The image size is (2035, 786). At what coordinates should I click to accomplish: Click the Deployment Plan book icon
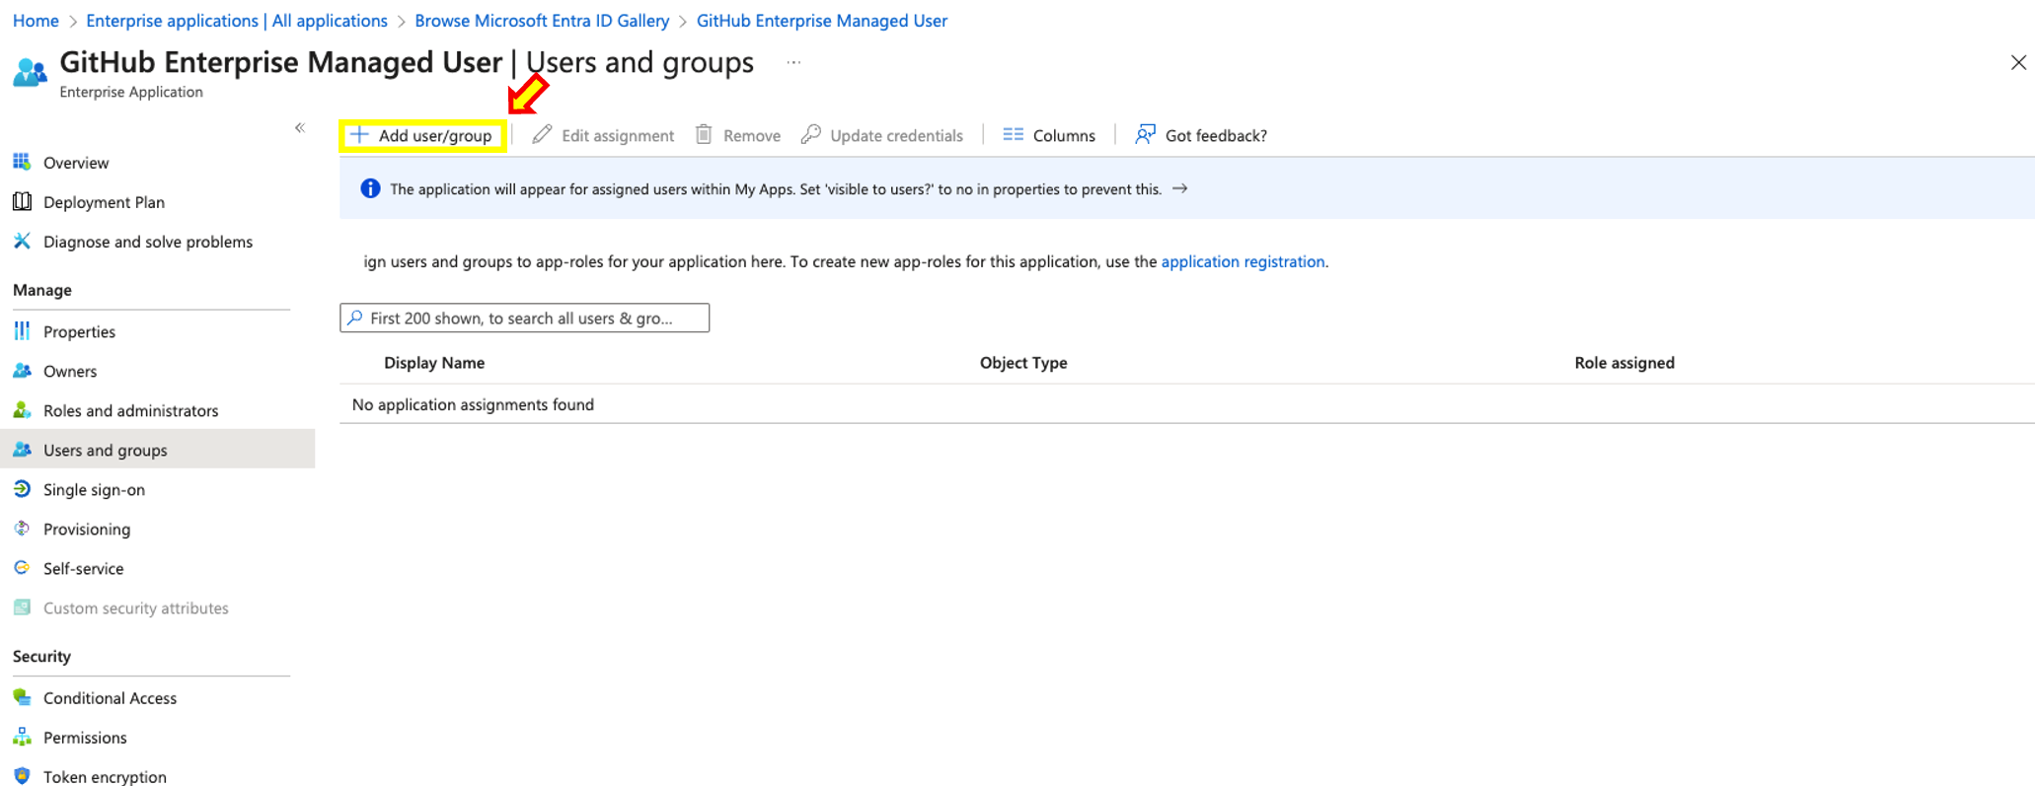pyautogui.click(x=22, y=201)
